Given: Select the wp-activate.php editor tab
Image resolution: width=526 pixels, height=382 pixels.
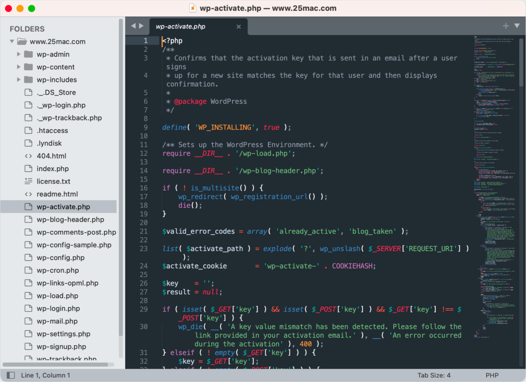Looking at the screenshot, I should pyautogui.click(x=198, y=26).
